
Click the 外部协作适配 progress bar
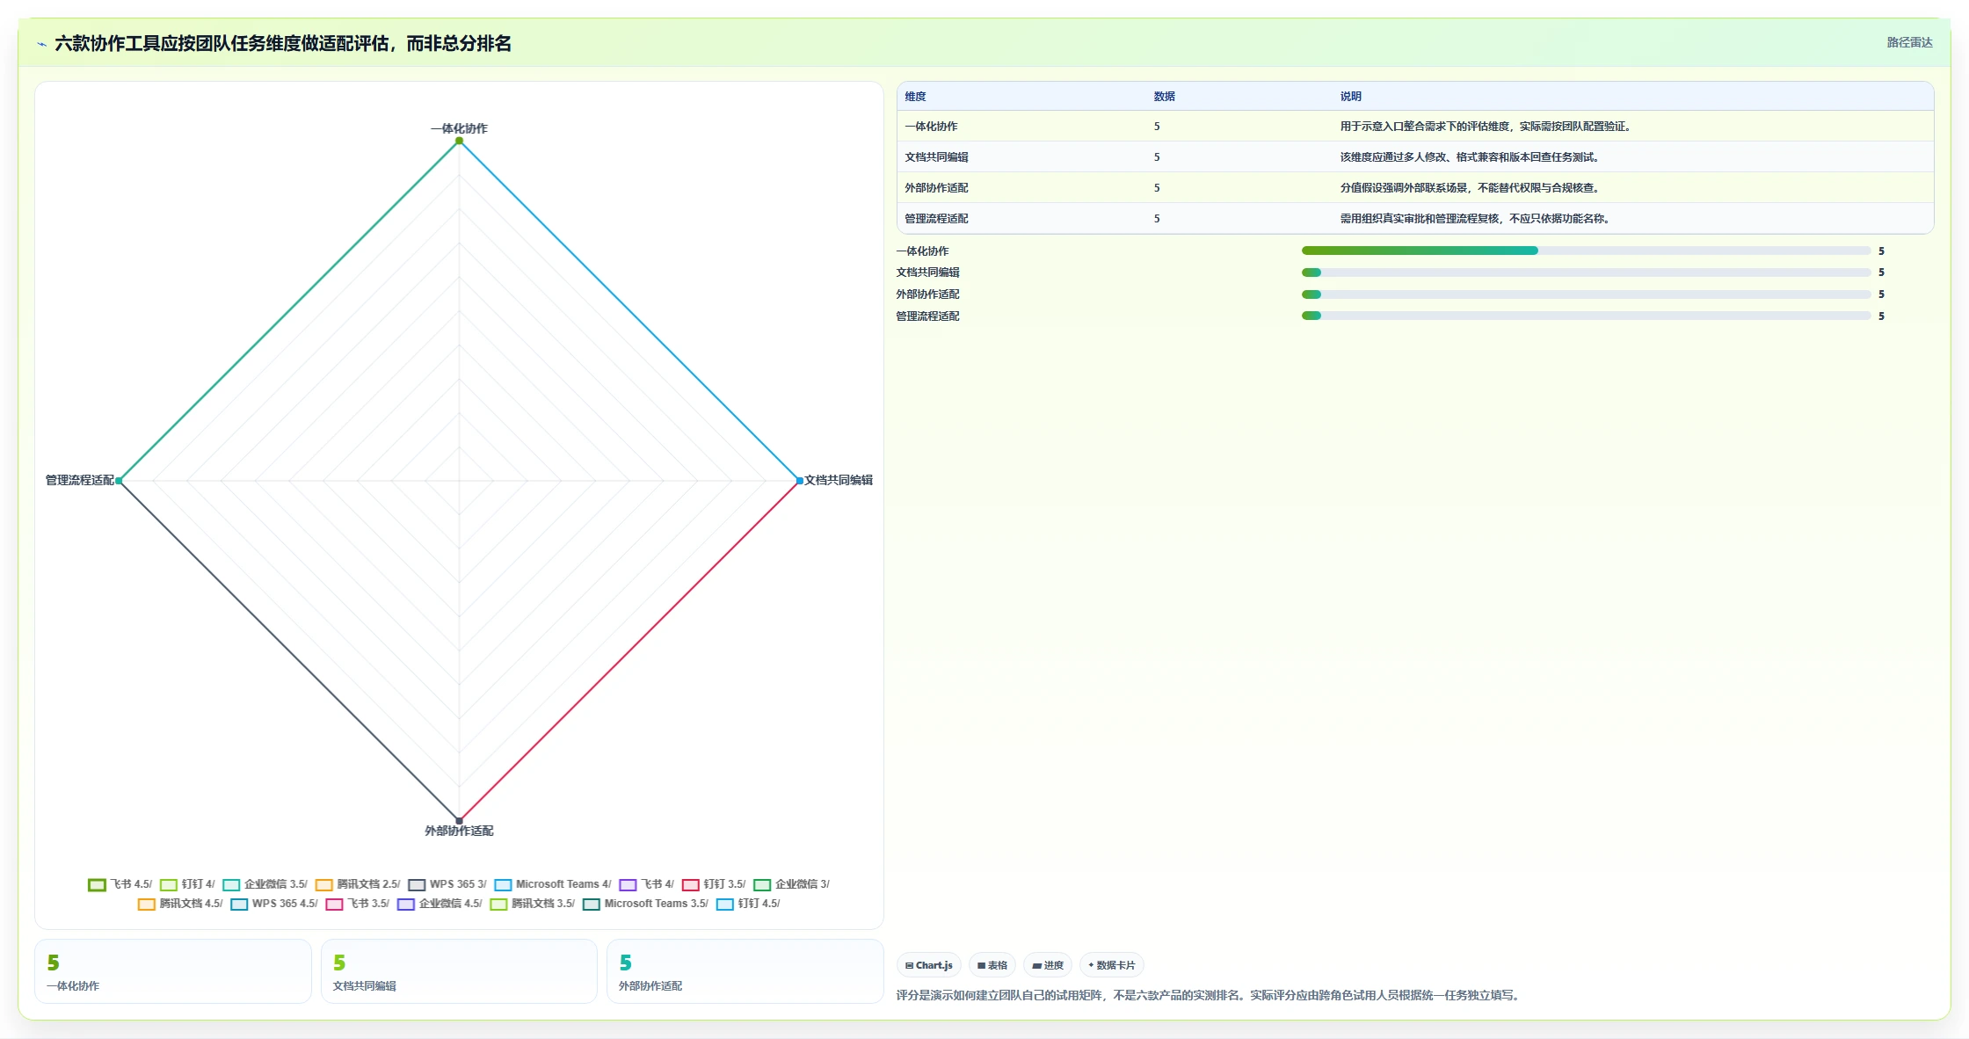coord(1586,294)
